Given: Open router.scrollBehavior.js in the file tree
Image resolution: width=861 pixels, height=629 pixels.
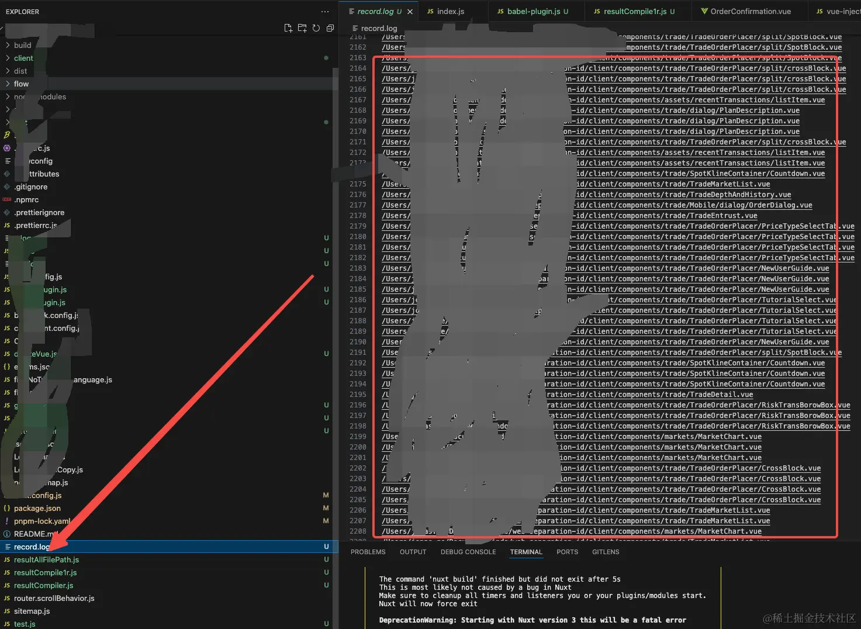Looking at the screenshot, I should (x=54, y=599).
